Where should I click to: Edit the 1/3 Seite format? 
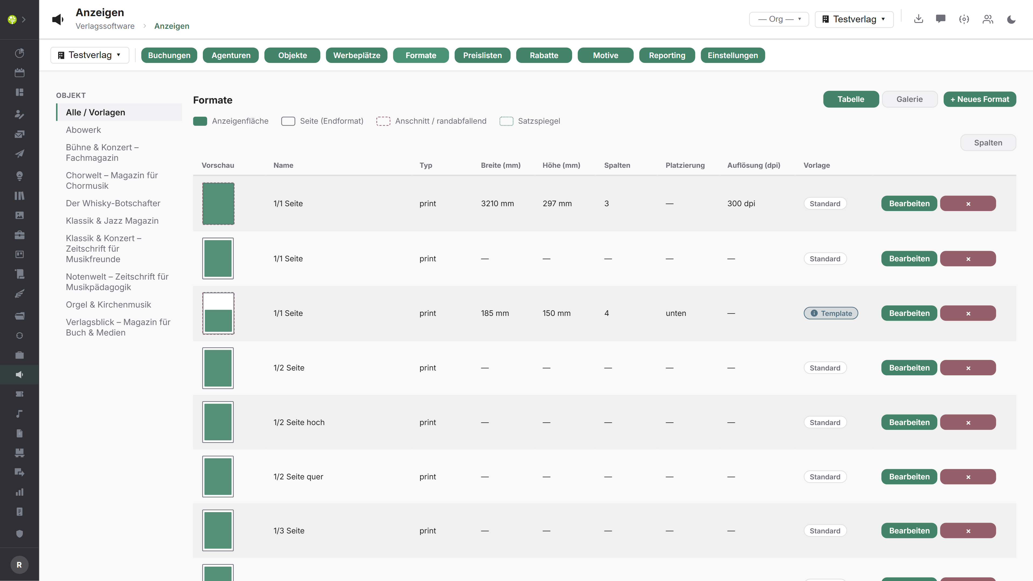pos(909,531)
